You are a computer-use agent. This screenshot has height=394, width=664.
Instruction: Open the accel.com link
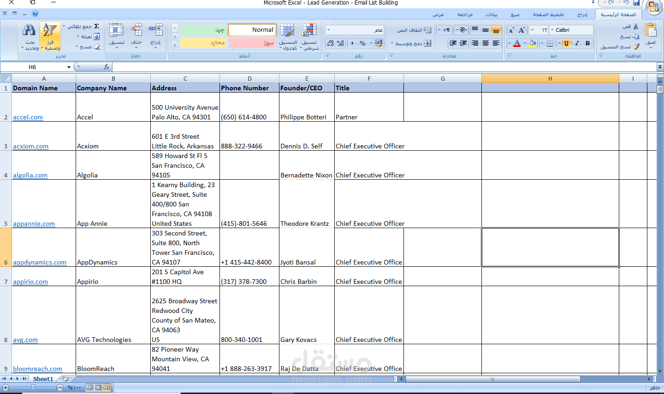(x=28, y=117)
